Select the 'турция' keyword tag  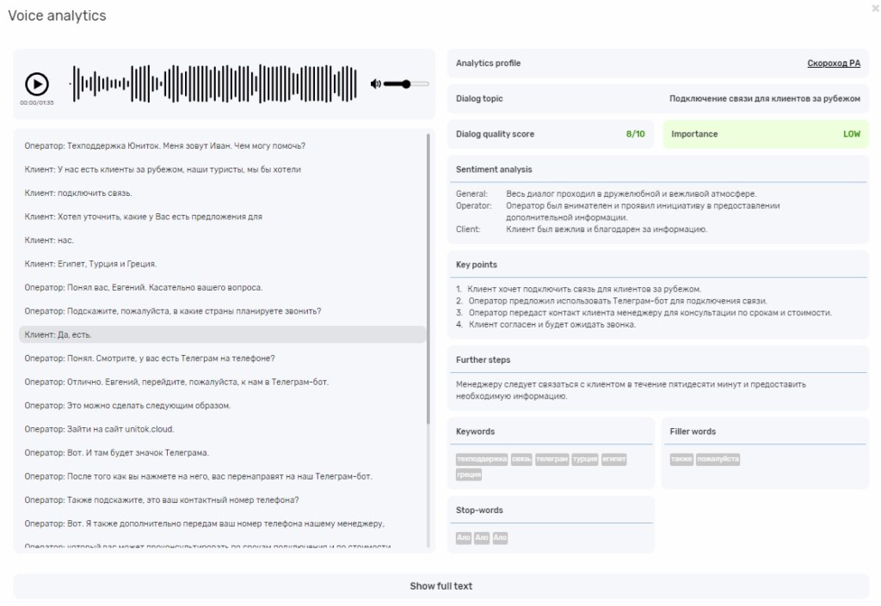[x=585, y=460]
